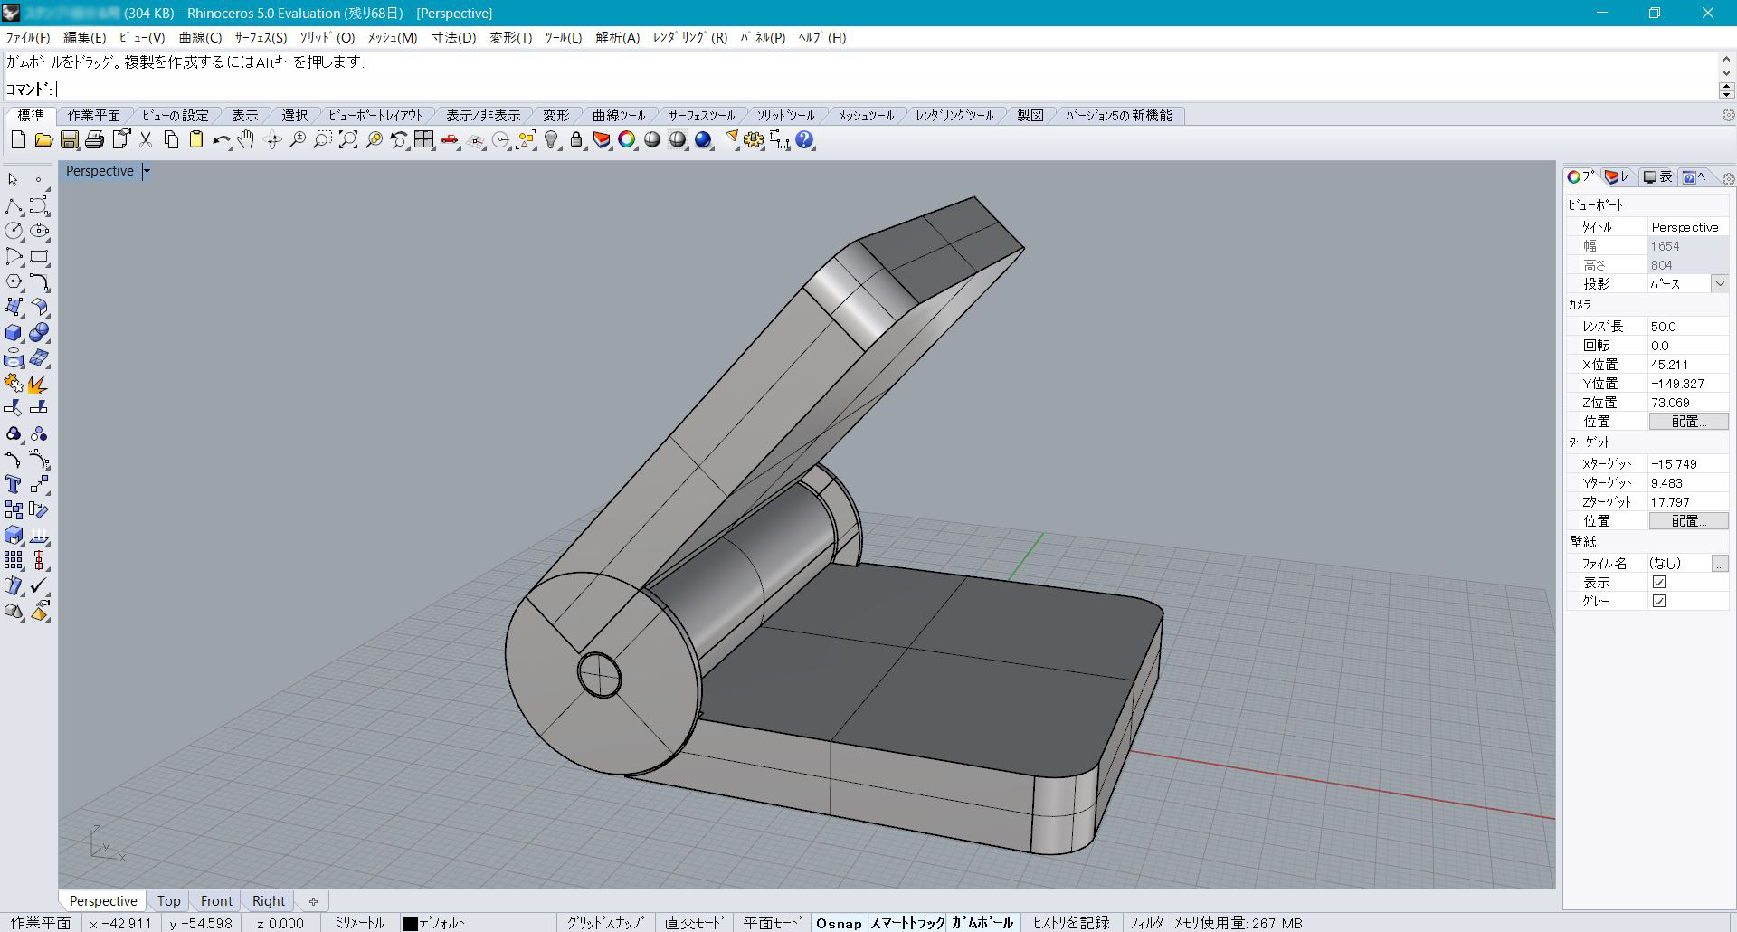The width and height of the screenshot is (1737, 932).
Task: Open the ファイル(F) menu
Action: pyautogui.click(x=28, y=37)
